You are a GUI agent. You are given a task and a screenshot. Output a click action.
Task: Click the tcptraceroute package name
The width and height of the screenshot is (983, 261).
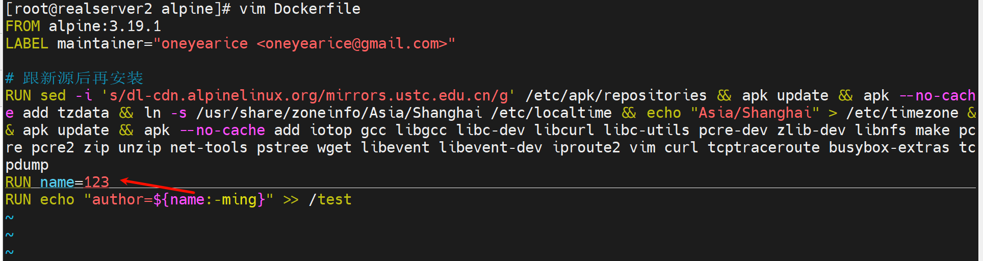[763, 147]
